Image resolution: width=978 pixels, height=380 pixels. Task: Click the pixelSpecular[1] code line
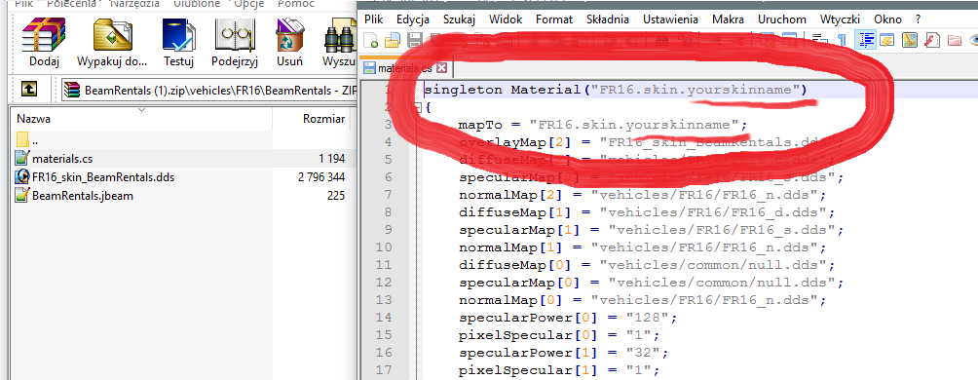pyautogui.click(x=559, y=370)
